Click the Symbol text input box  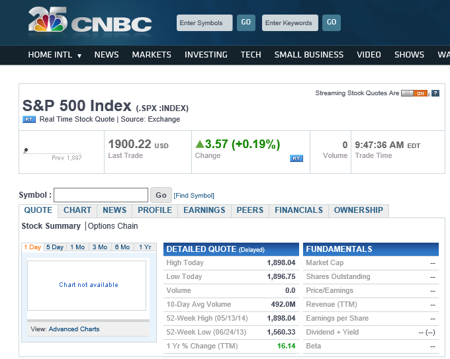click(x=101, y=195)
